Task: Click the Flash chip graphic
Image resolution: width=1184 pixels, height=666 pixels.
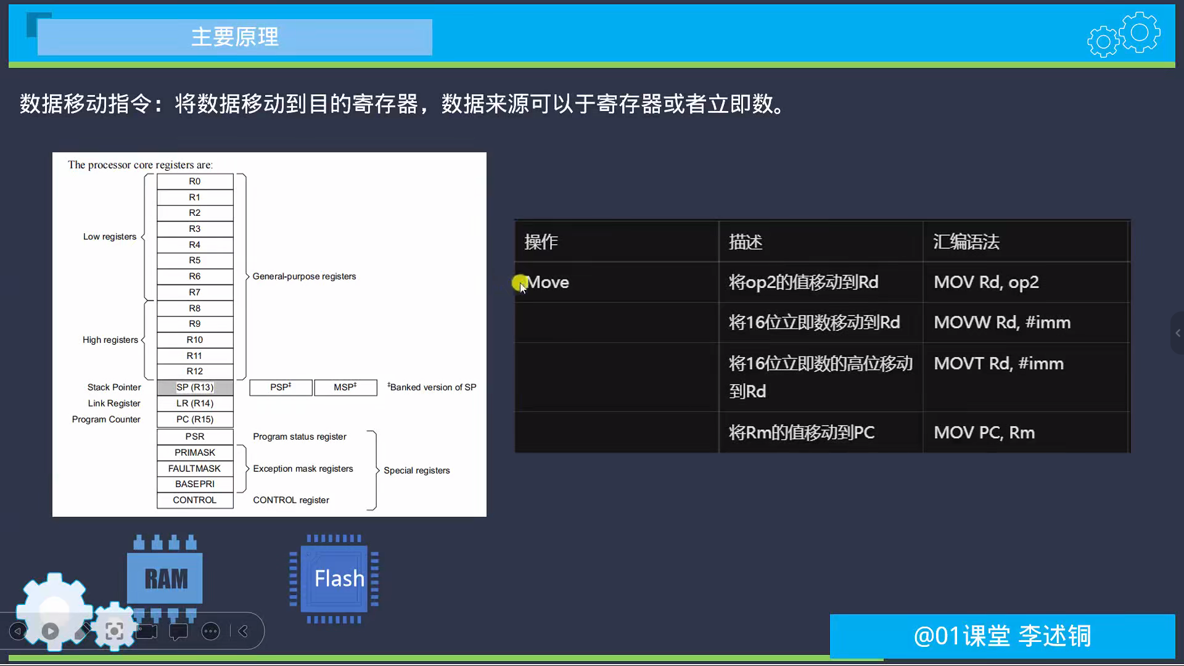Action: point(334,578)
